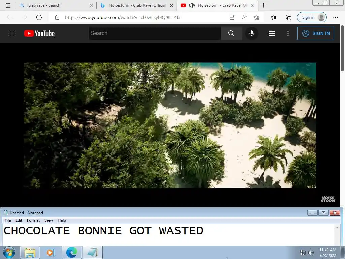Open Windows Explorer from the taskbar
This screenshot has width=345, height=259.
click(x=30, y=252)
